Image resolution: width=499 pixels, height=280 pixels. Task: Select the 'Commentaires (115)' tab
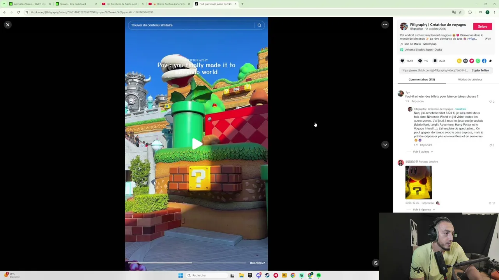(422, 79)
